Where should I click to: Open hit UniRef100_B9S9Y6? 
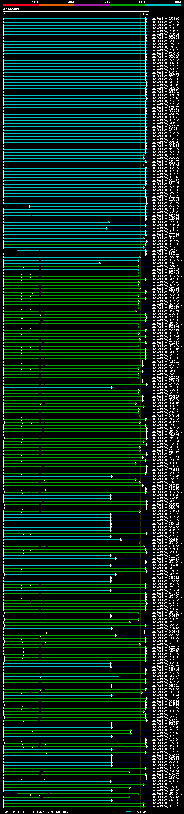click(165, 19)
